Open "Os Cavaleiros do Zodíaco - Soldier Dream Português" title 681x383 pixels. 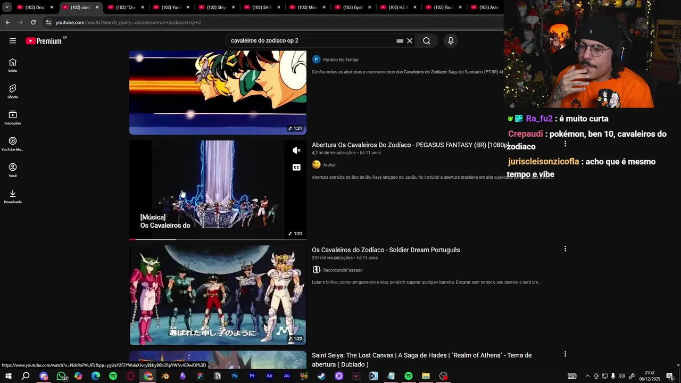pos(386,250)
